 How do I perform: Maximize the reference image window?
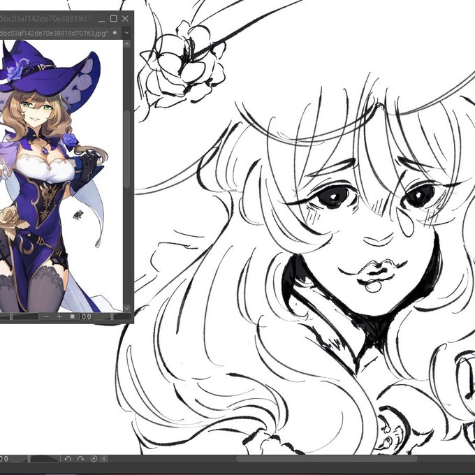(x=113, y=19)
